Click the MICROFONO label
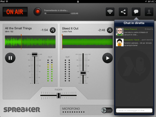This screenshot has height=117, width=156. 71,109
